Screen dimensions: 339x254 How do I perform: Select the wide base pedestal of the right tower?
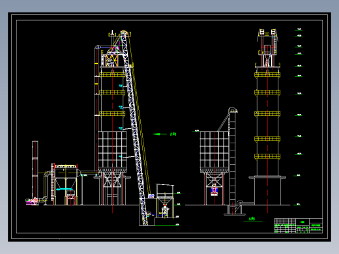267,191
